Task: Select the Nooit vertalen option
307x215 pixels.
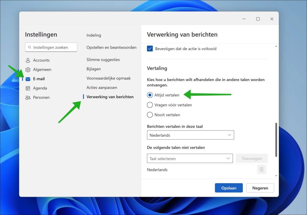Action: 150,115
